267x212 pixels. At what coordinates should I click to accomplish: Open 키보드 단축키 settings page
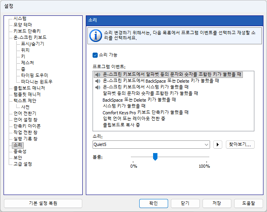tap(27, 31)
